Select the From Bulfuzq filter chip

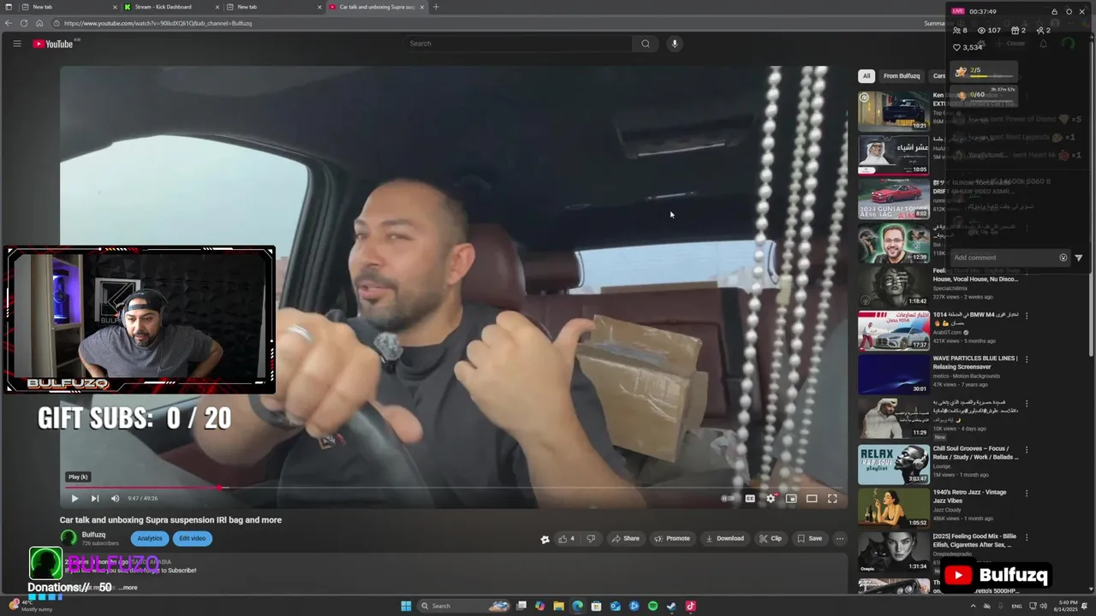pyautogui.click(x=902, y=76)
